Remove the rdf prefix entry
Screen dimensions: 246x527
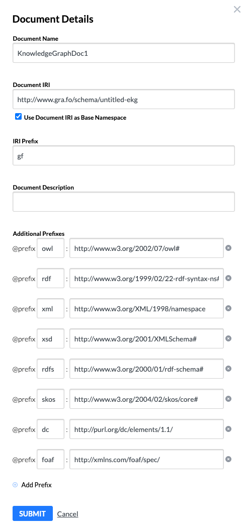click(228, 278)
